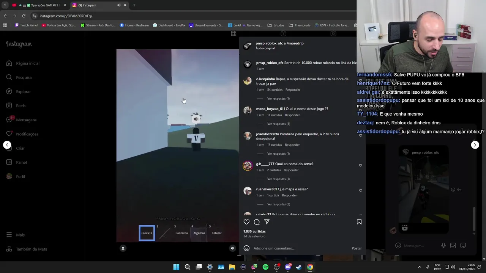Focus the Adicione um comentário field

[x=300, y=248]
